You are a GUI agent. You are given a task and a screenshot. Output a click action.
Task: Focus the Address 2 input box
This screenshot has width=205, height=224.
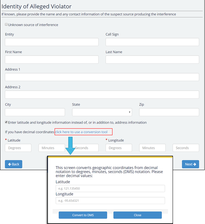[x=102, y=95]
